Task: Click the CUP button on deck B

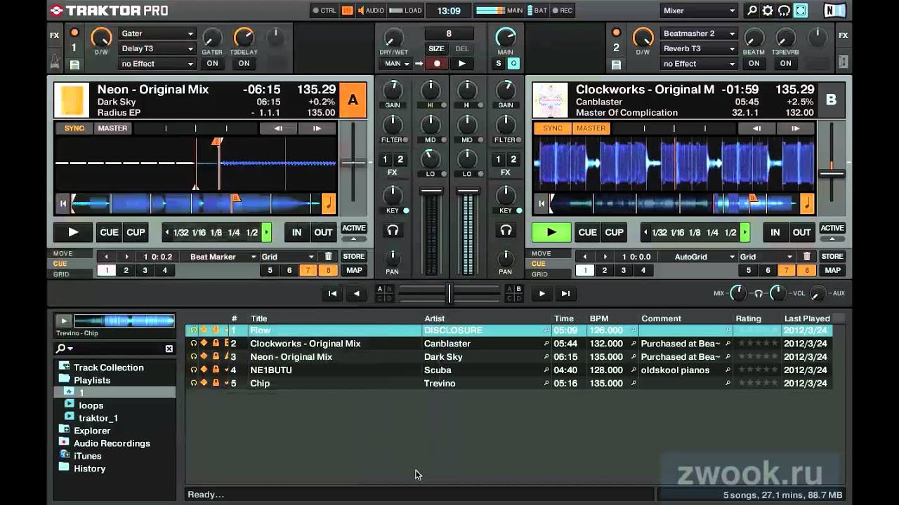Action: [x=615, y=232]
